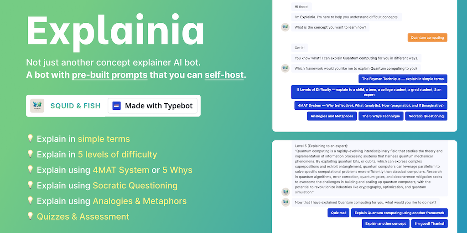Click the bot avatar beside the framework question

tap(285, 68)
